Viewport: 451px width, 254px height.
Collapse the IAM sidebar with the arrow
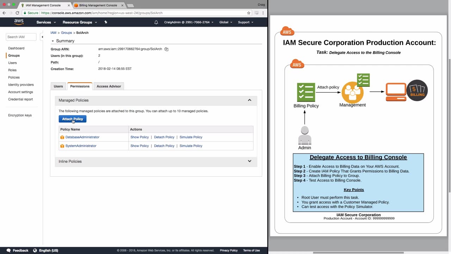click(x=42, y=37)
